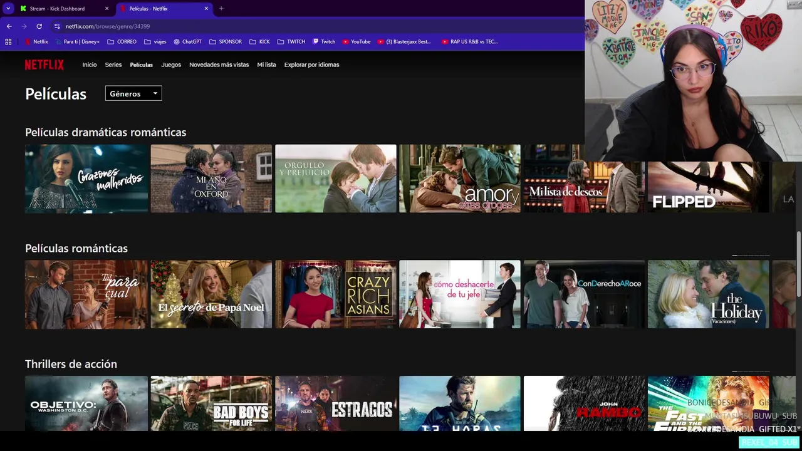Open Explorar por idiomas

coord(311,65)
